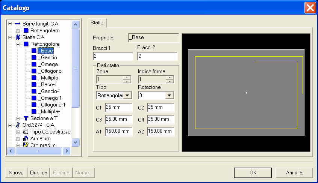Click the Staffe C.A. stirrup icon
This screenshot has width=318, height=183.
click(x=18, y=37)
